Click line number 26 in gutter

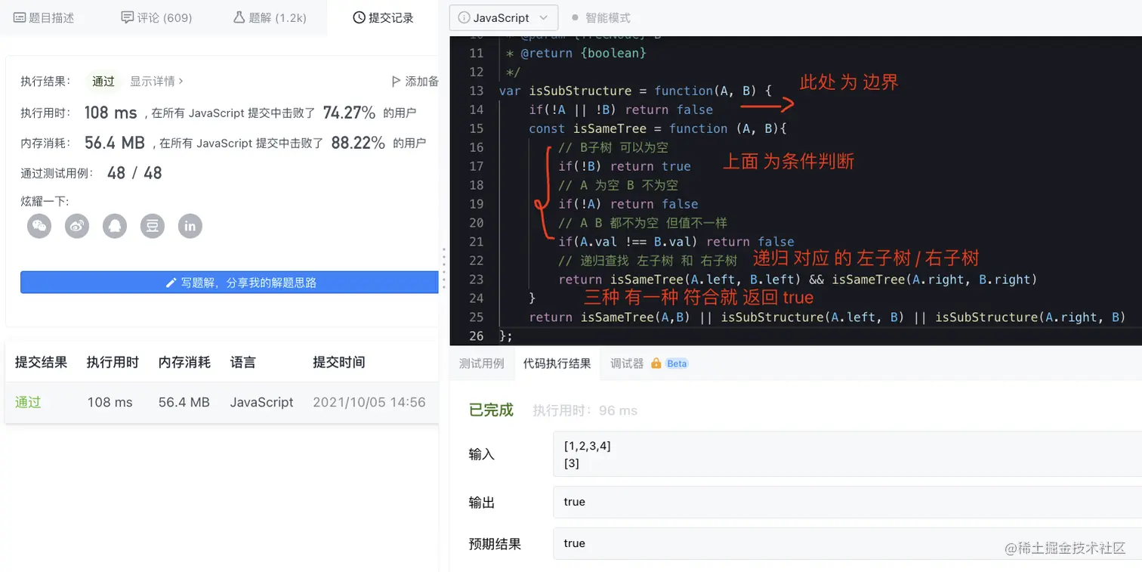[476, 335]
